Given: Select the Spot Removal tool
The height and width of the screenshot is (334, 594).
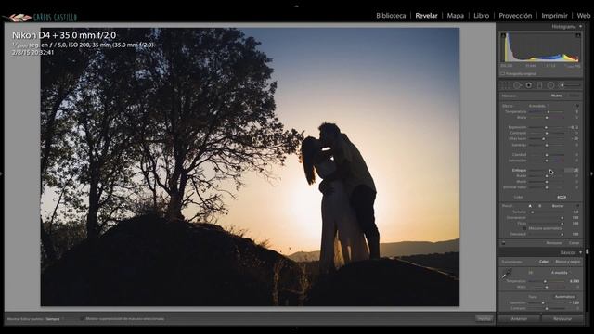Looking at the screenshot, I should point(517,85).
